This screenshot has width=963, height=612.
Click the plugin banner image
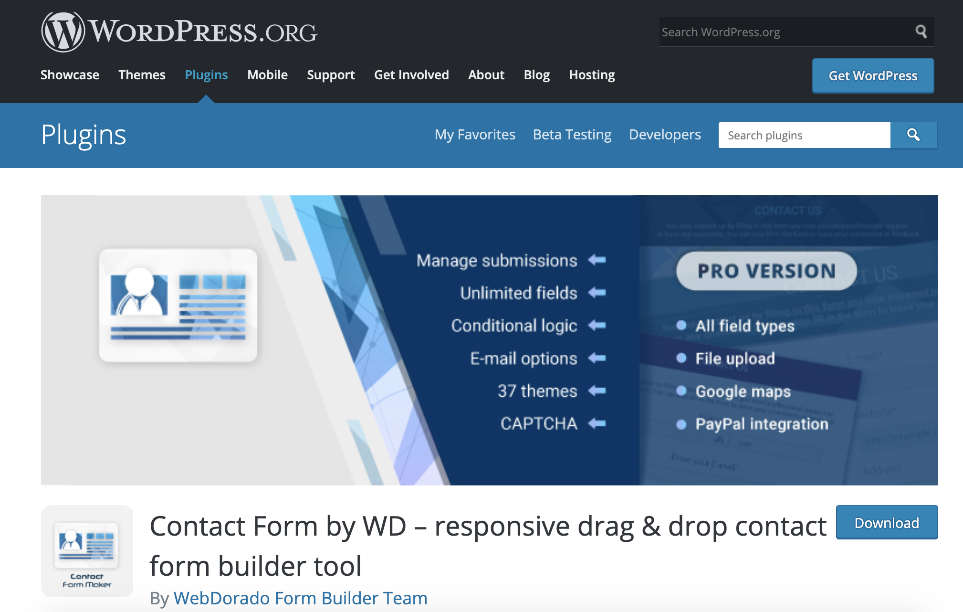(489, 340)
